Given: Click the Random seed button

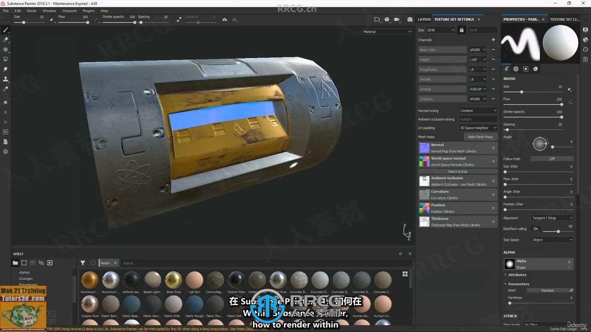Looking at the screenshot, I should click(550, 290).
